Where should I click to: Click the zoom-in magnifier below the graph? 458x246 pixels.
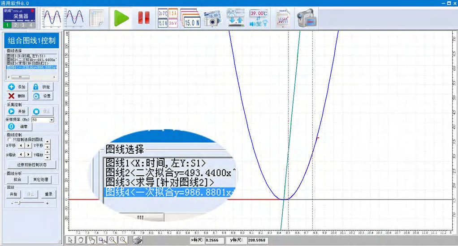(112, 240)
